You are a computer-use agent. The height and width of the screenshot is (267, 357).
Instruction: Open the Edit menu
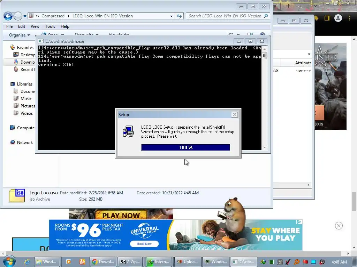pyautogui.click(x=22, y=26)
